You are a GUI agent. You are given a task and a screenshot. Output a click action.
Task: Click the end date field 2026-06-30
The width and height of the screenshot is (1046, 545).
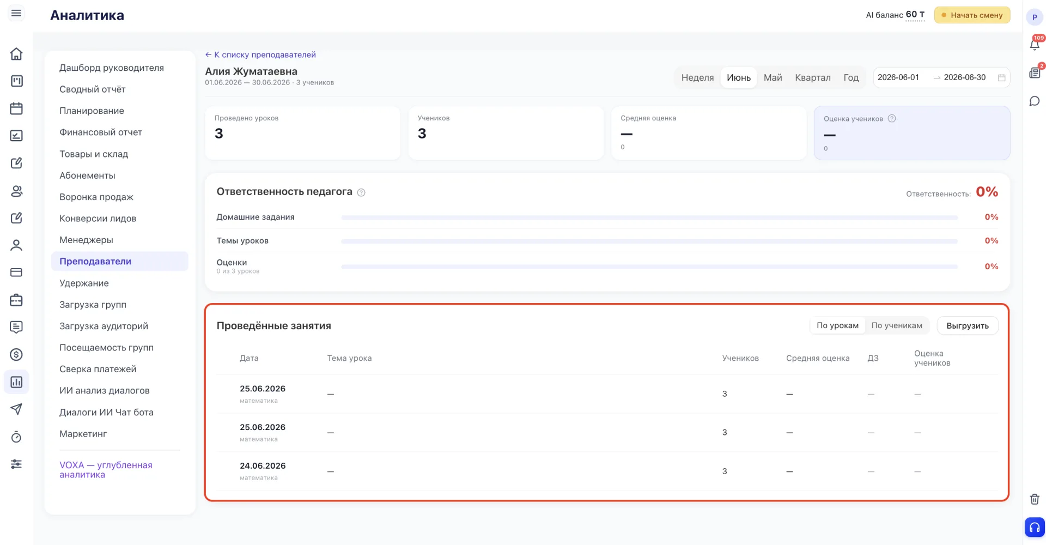point(965,77)
